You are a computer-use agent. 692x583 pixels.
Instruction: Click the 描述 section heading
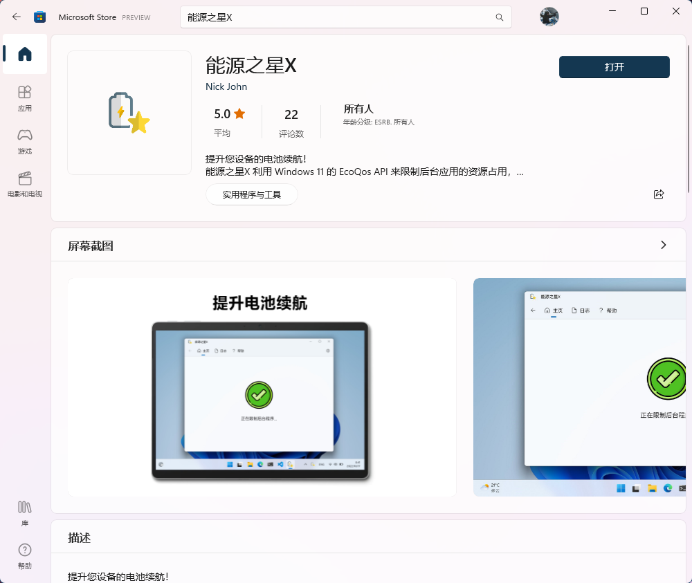[x=79, y=537]
